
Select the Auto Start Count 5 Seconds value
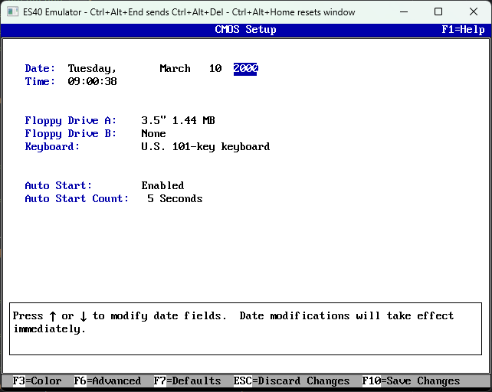[x=175, y=199]
